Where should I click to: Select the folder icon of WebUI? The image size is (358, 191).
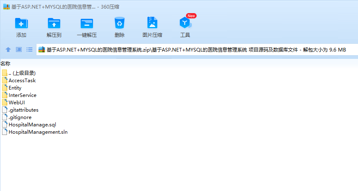(5, 102)
